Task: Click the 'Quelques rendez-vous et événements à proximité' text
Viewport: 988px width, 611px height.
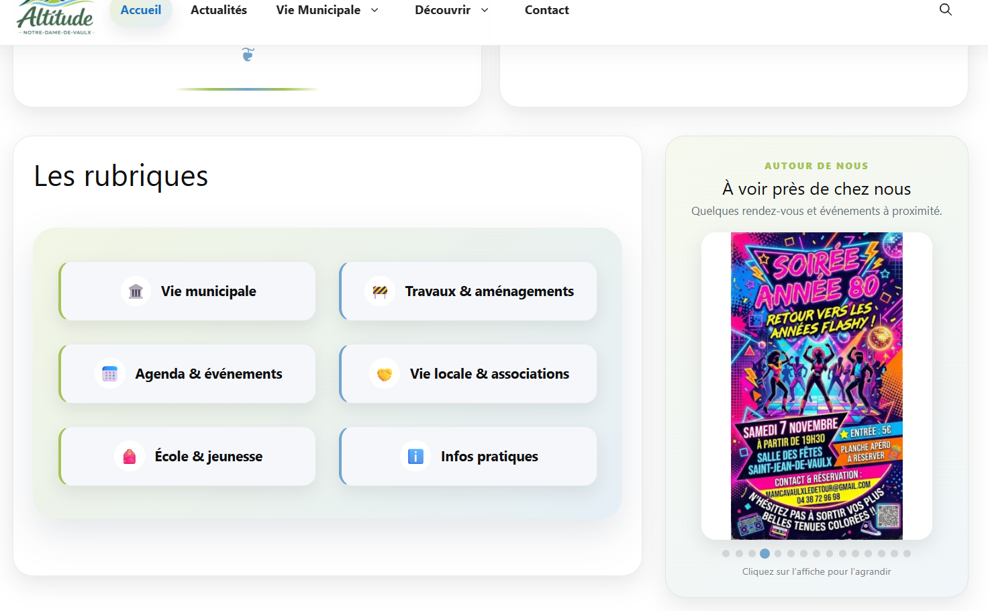Action: (x=817, y=211)
